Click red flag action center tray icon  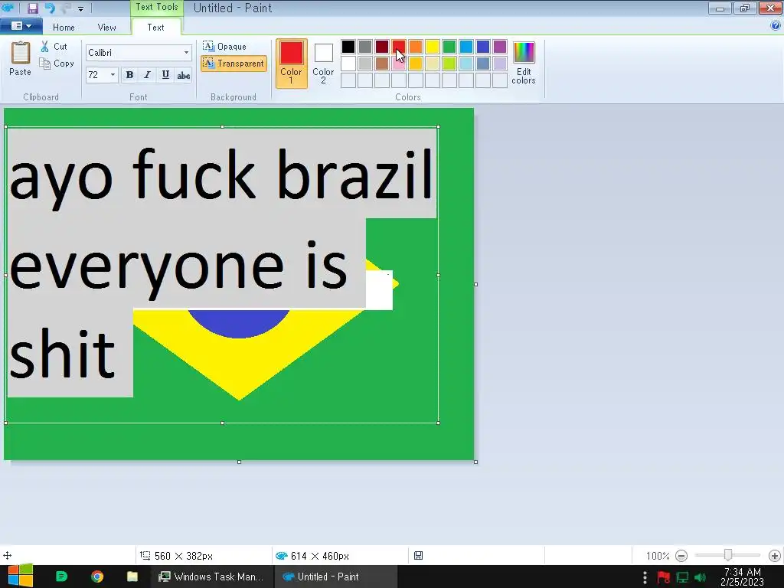tap(664, 577)
